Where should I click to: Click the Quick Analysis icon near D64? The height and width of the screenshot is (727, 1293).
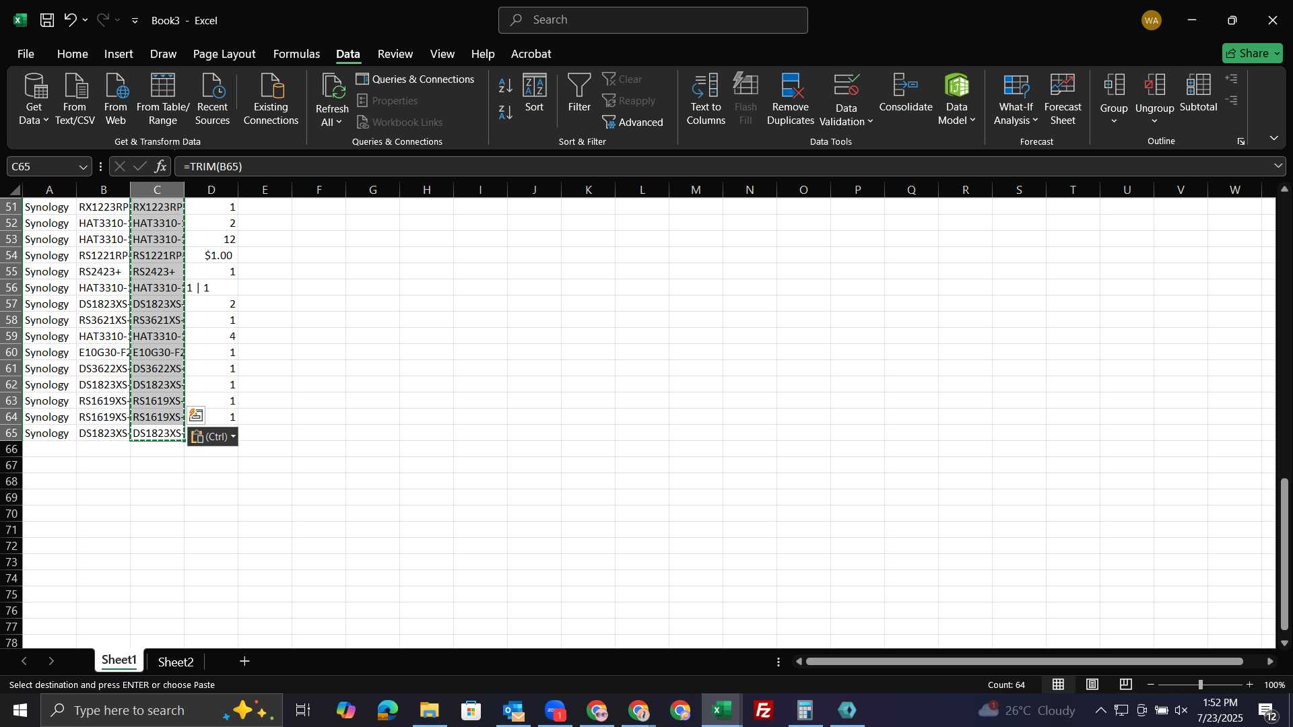[x=196, y=415]
